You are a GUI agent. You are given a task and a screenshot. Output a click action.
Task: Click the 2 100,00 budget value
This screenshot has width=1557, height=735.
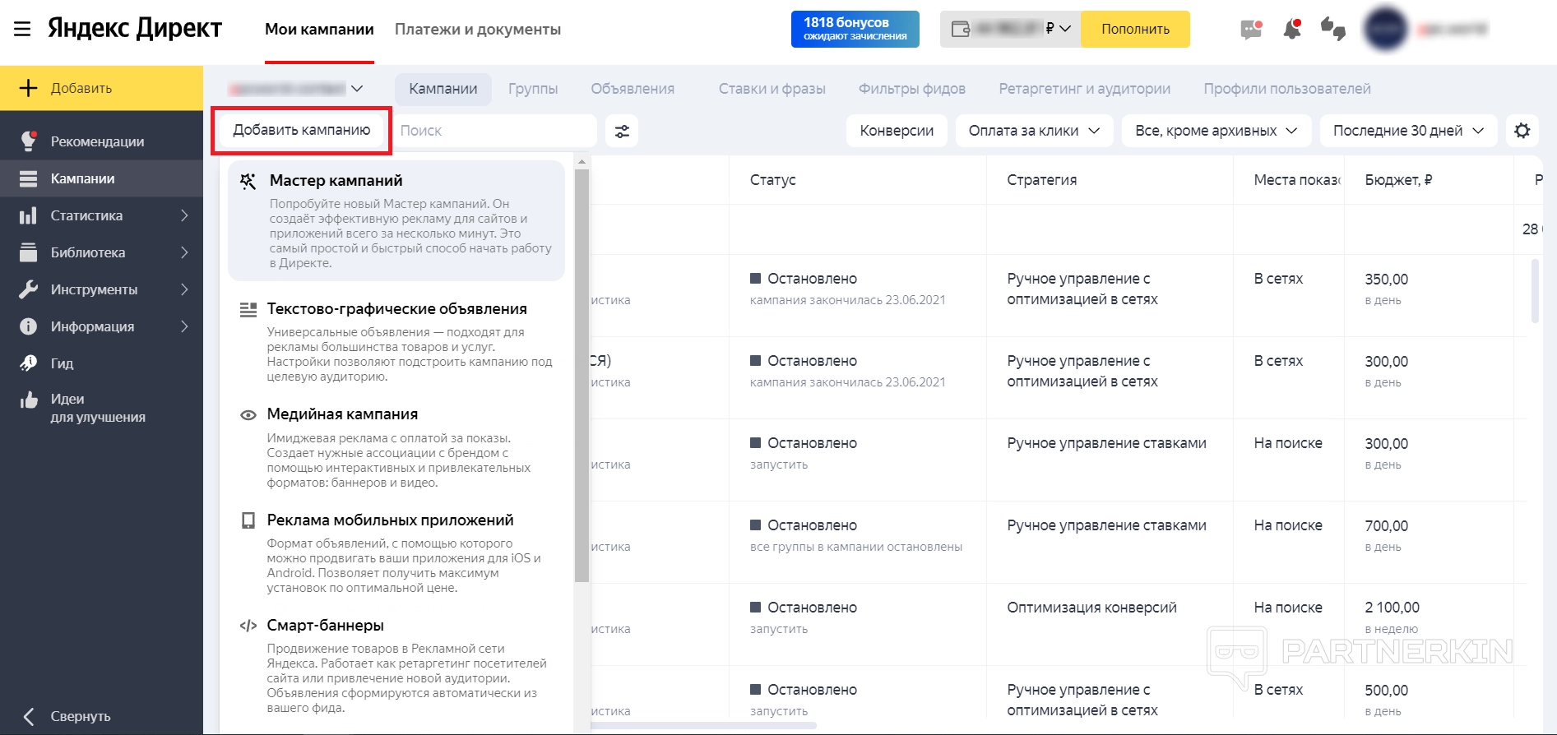[x=1392, y=608]
